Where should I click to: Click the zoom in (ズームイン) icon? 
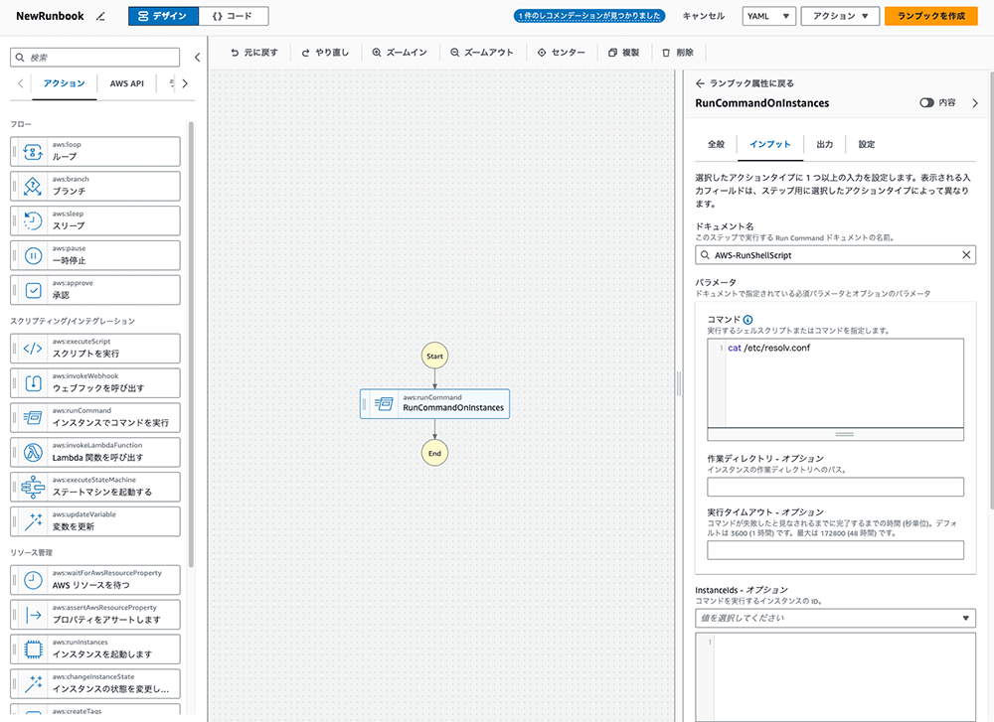click(x=377, y=53)
